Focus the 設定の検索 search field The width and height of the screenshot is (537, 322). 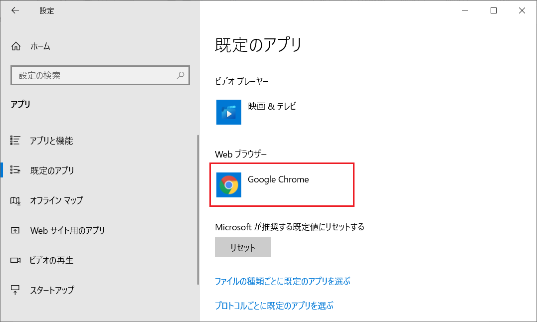click(x=100, y=75)
